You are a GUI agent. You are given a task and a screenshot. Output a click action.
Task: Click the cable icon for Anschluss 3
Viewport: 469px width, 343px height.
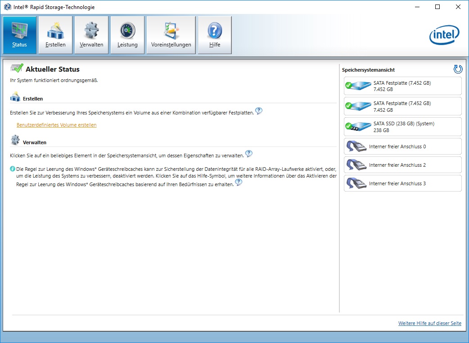356,183
